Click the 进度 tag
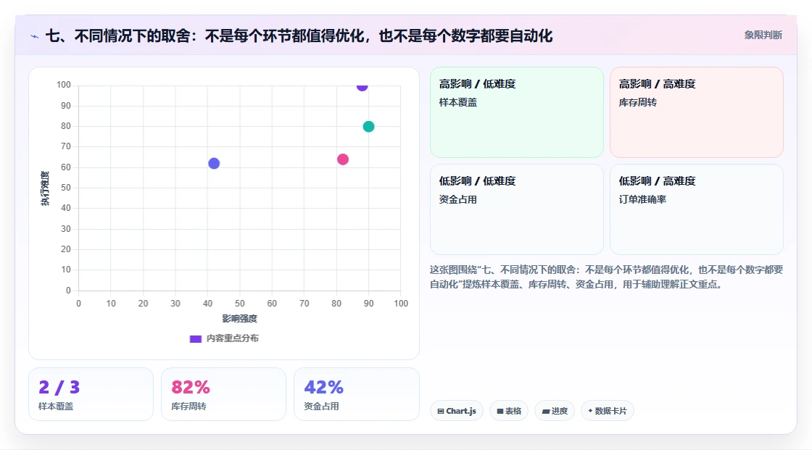 click(x=555, y=411)
